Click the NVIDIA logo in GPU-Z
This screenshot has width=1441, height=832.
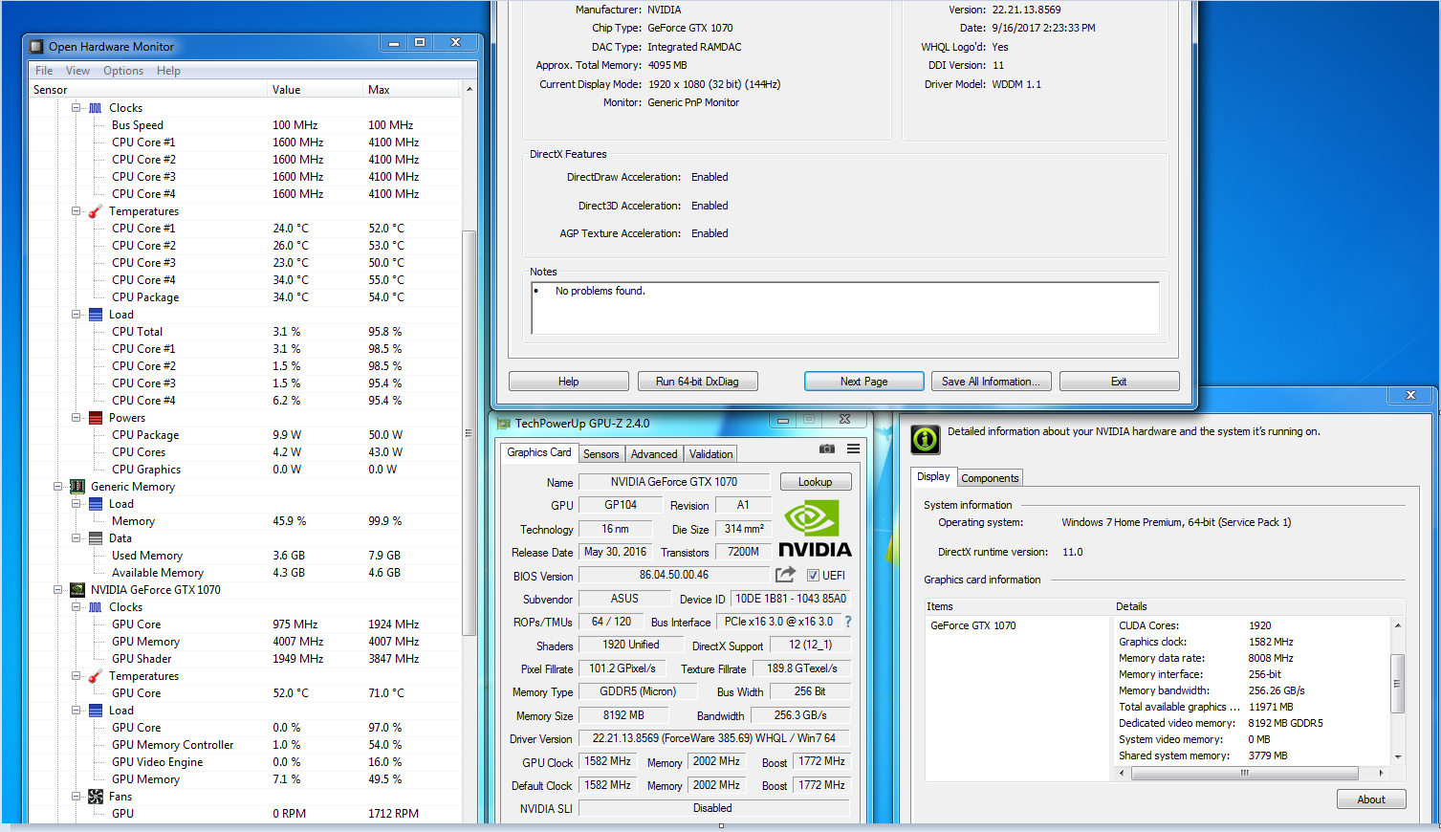(x=815, y=529)
